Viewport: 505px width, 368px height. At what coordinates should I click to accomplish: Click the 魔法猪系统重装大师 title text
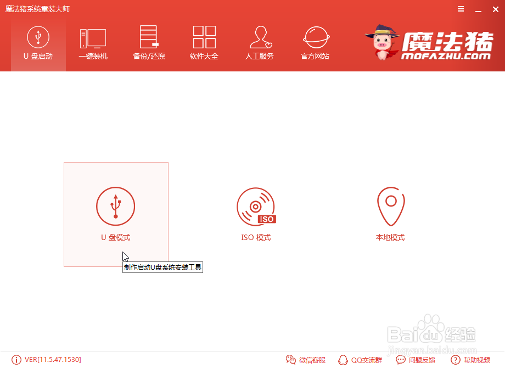pyautogui.click(x=37, y=9)
